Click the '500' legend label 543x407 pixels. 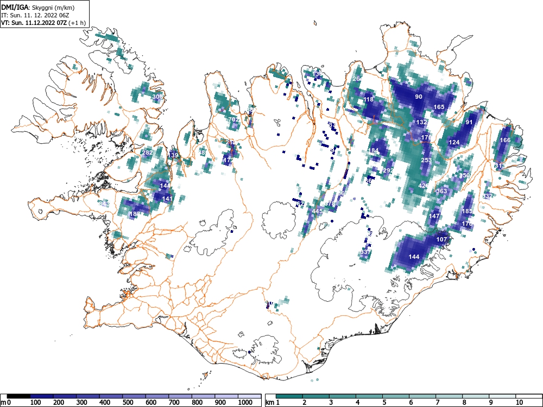(128, 403)
